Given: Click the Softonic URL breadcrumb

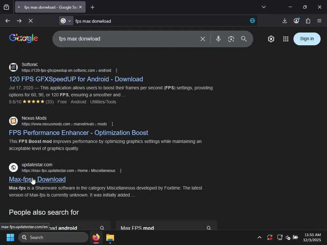Looking at the screenshot, I should pyautogui.click(x=66, y=71).
